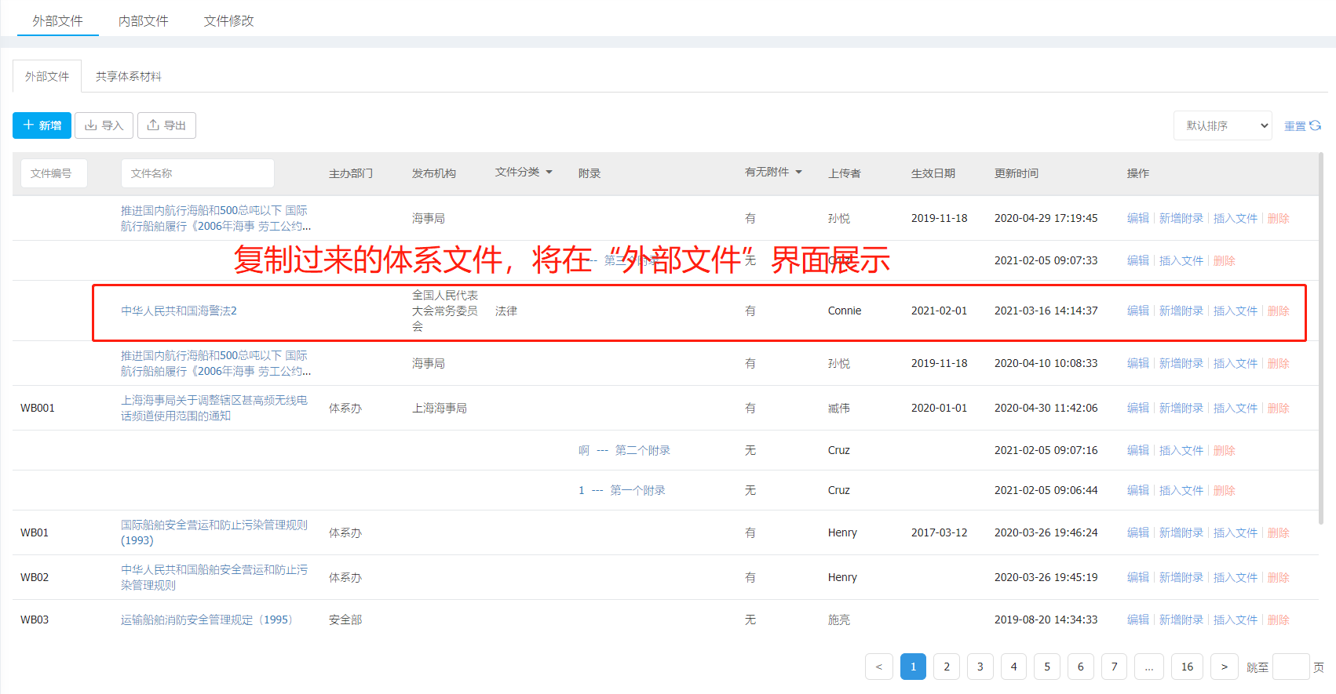Viewport: 1336px width, 694px height.
Task: Click 编辑 in the WB01 row
Action: [x=1138, y=532]
